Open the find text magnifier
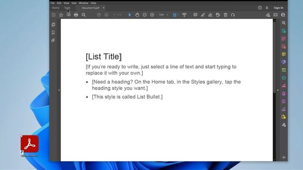This screenshot has width=303, height=170. click(84, 15)
